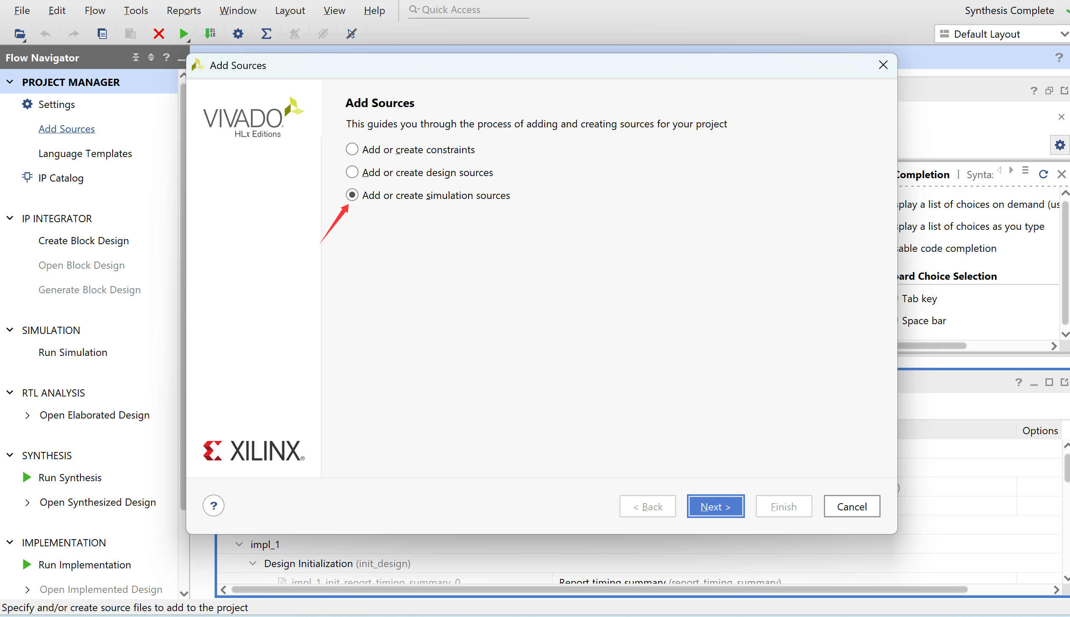Select Add or create design sources
Screen dimensions: 1070x617
[x=352, y=172]
